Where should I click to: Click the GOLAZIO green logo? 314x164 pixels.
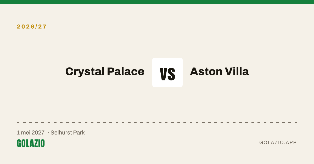[31, 143]
